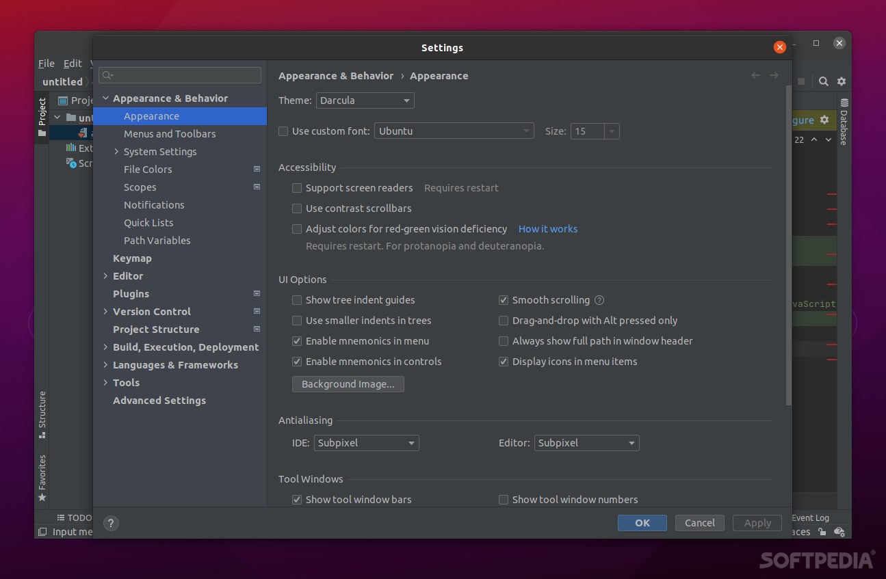Open the IDE settings gear in toolbar
The image size is (886, 579).
tap(842, 81)
